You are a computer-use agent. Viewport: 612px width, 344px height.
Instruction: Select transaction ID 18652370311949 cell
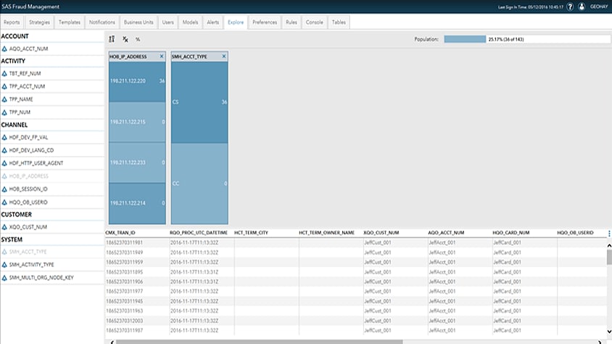[x=137, y=253]
